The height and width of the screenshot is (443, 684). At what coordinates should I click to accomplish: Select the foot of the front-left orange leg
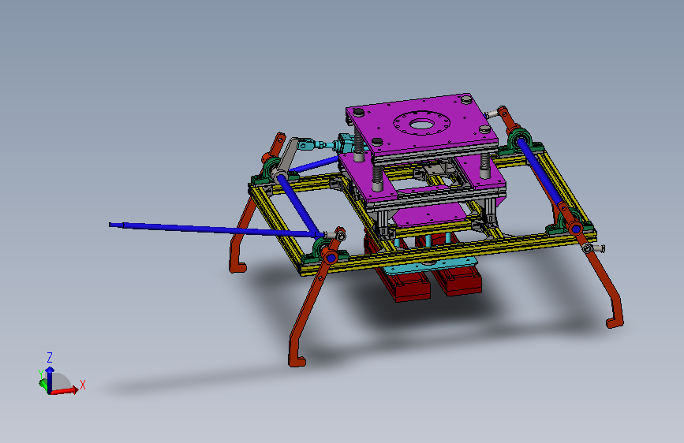297,360
